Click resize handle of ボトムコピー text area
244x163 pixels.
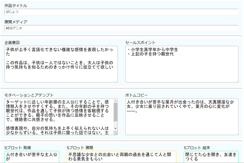coord(237,133)
